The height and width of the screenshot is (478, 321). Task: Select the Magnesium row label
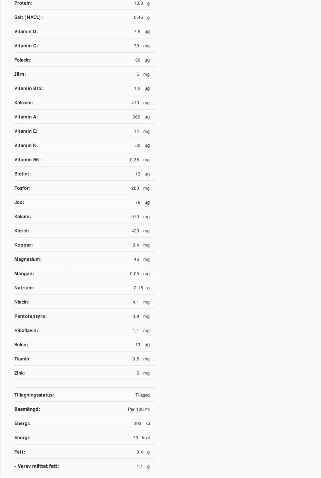point(28,259)
